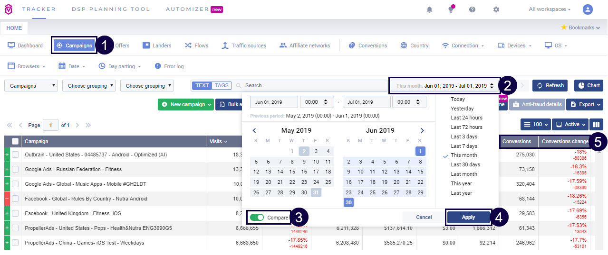Click the notifications bell icon
This screenshot has width=608, height=255.
pos(430,9)
